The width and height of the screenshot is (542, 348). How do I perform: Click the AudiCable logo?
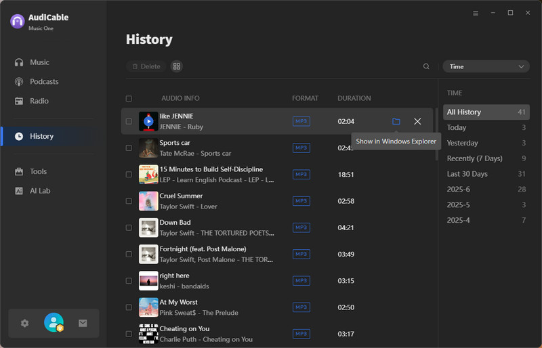[x=18, y=22]
